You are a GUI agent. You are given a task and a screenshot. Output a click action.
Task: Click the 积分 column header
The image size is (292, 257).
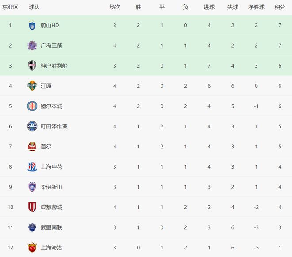click(x=280, y=7)
